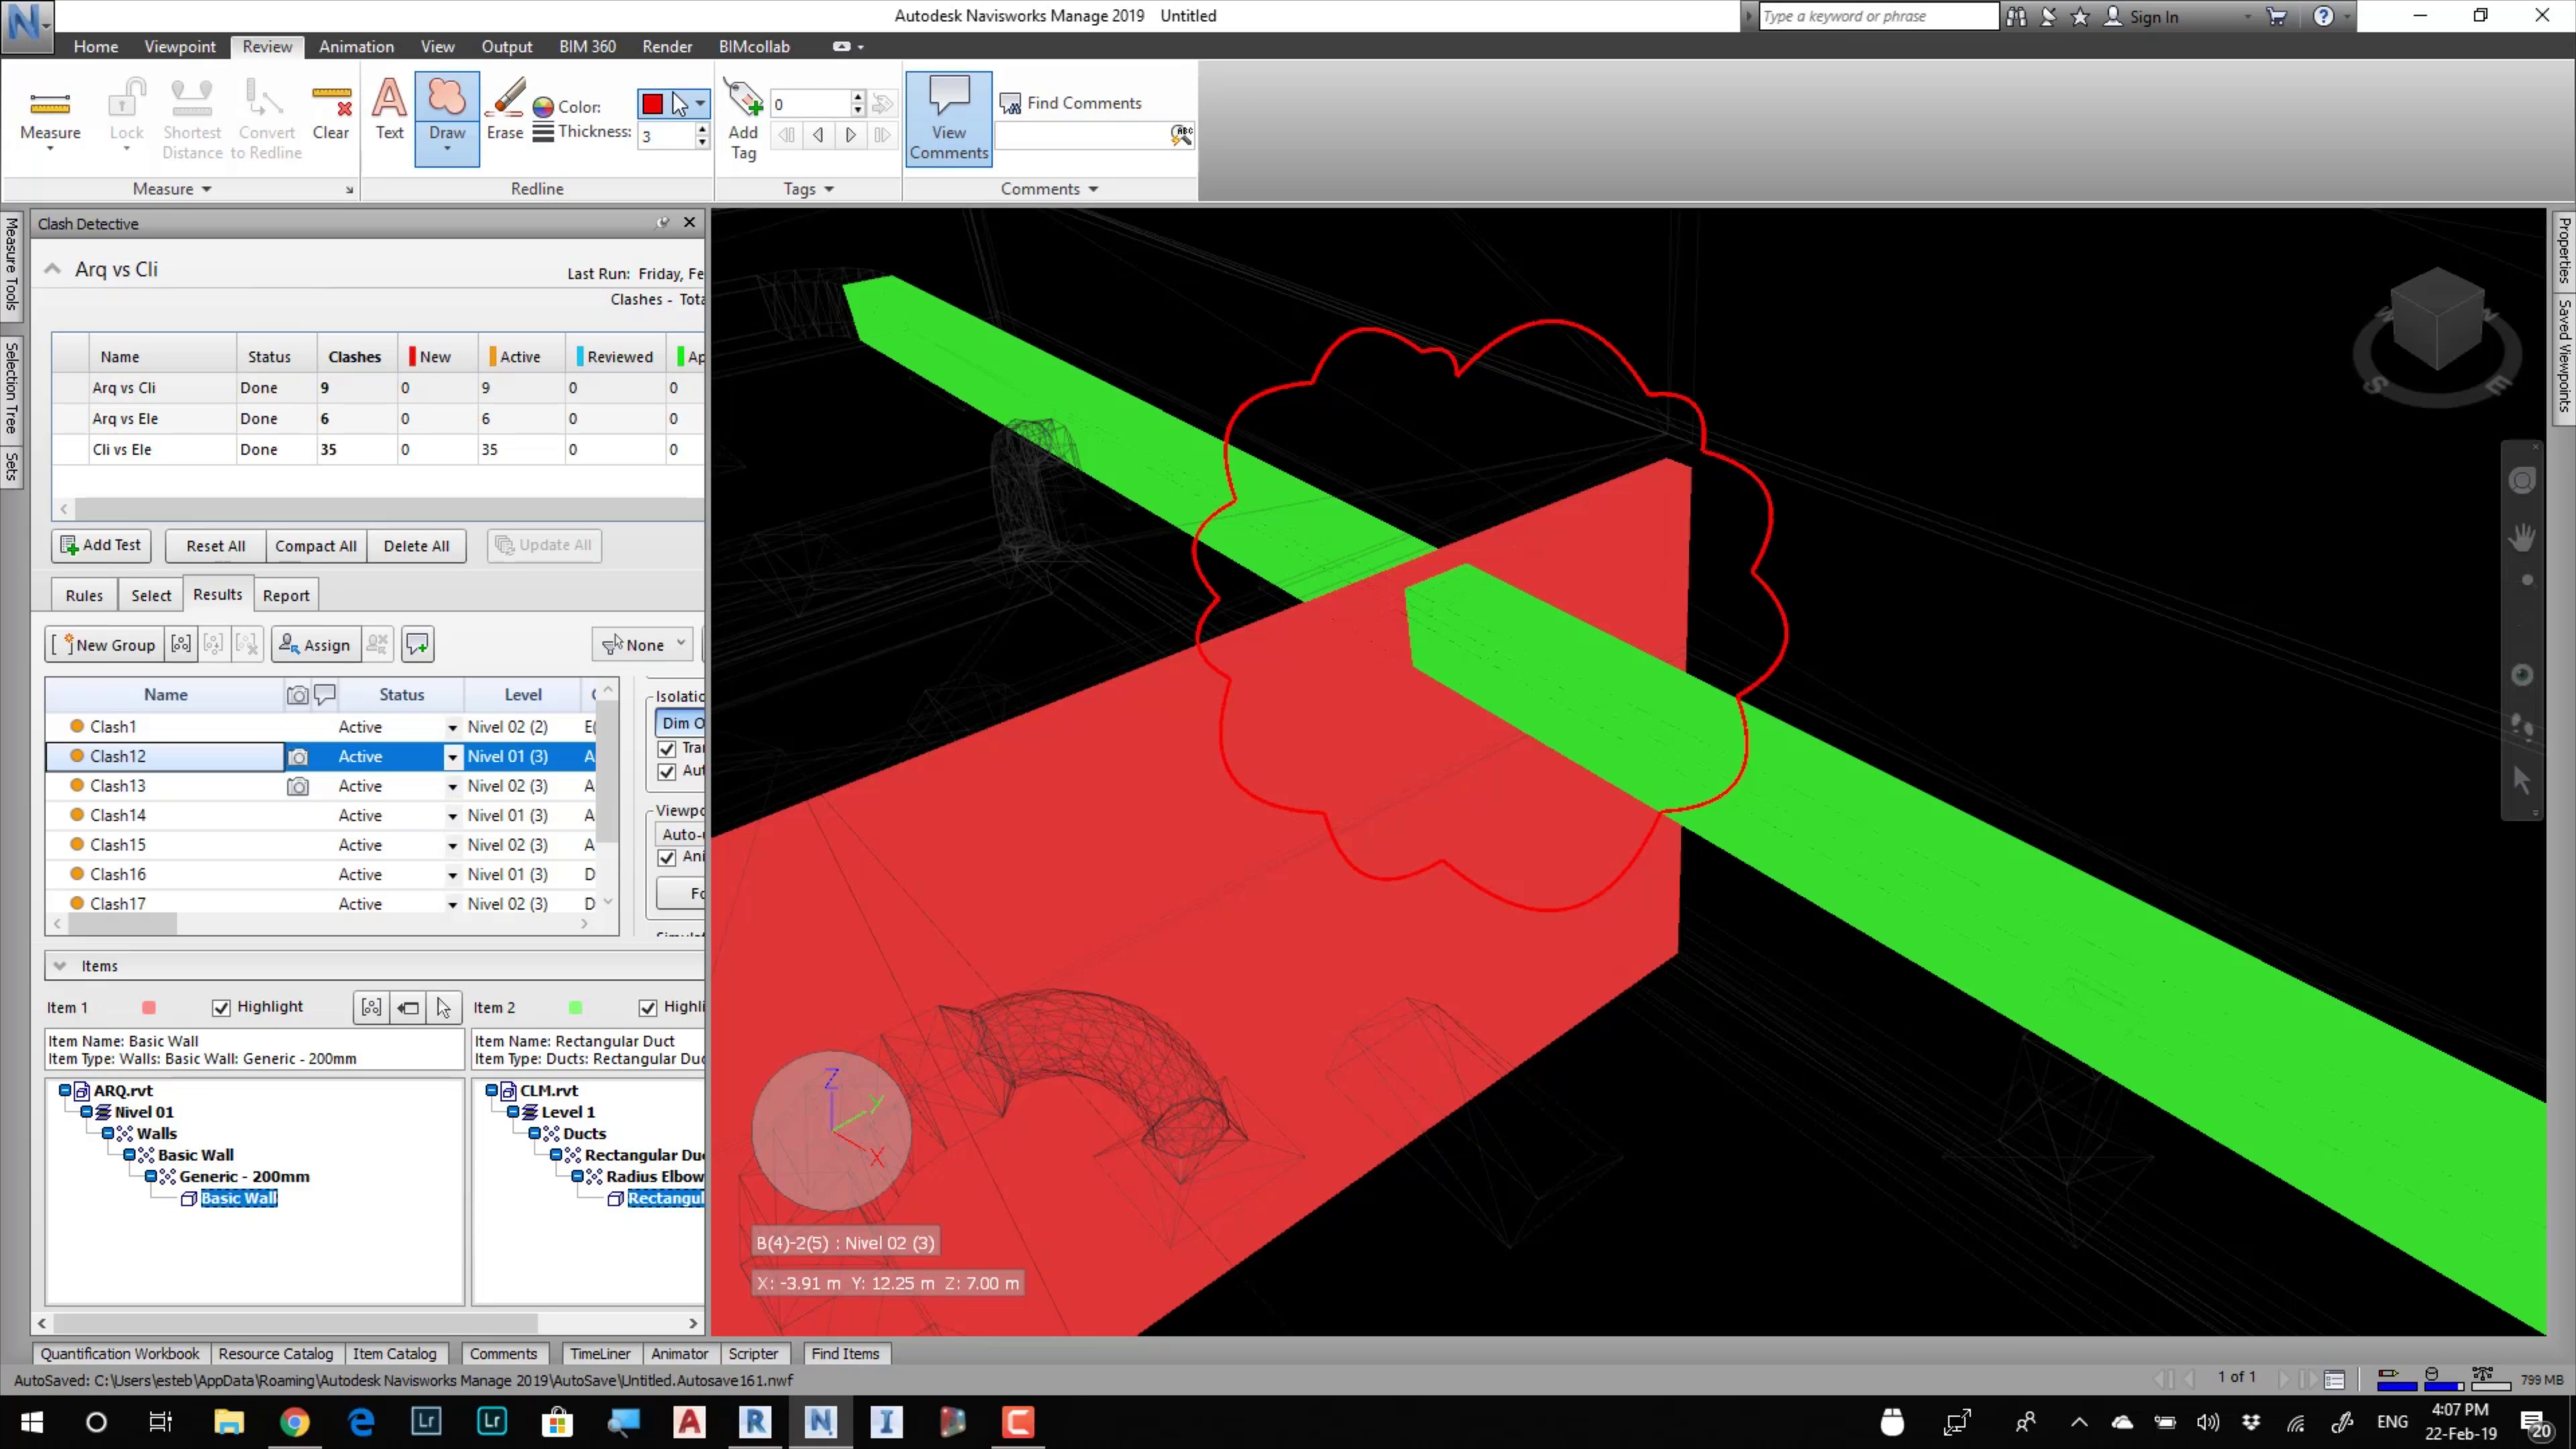Open the Report tab in Clash Detective
This screenshot has width=2576, height=1449.
click(286, 595)
